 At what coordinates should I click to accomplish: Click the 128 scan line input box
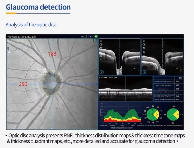pos(83,36)
